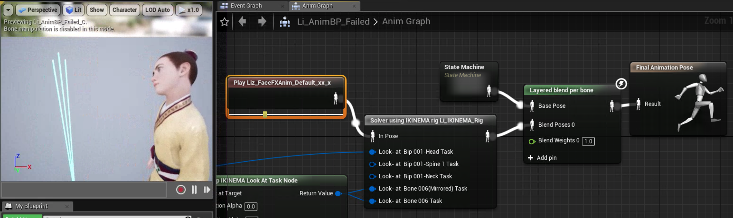Open the viewport options dropdown arrow

coord(9,10)
